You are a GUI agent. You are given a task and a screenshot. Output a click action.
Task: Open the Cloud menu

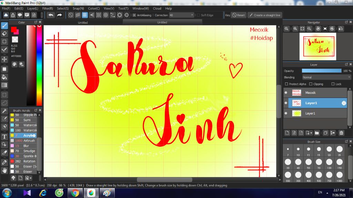tap(157, 8)
